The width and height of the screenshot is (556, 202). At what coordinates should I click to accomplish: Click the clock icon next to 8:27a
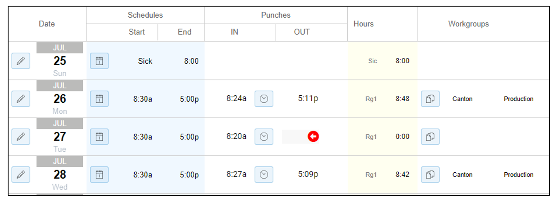(x=264, y=175)
